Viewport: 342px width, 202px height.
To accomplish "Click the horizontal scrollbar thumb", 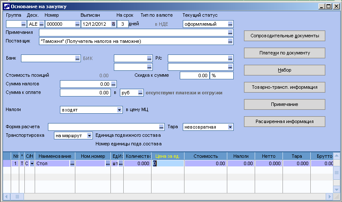I will click(x=17, y=197).
